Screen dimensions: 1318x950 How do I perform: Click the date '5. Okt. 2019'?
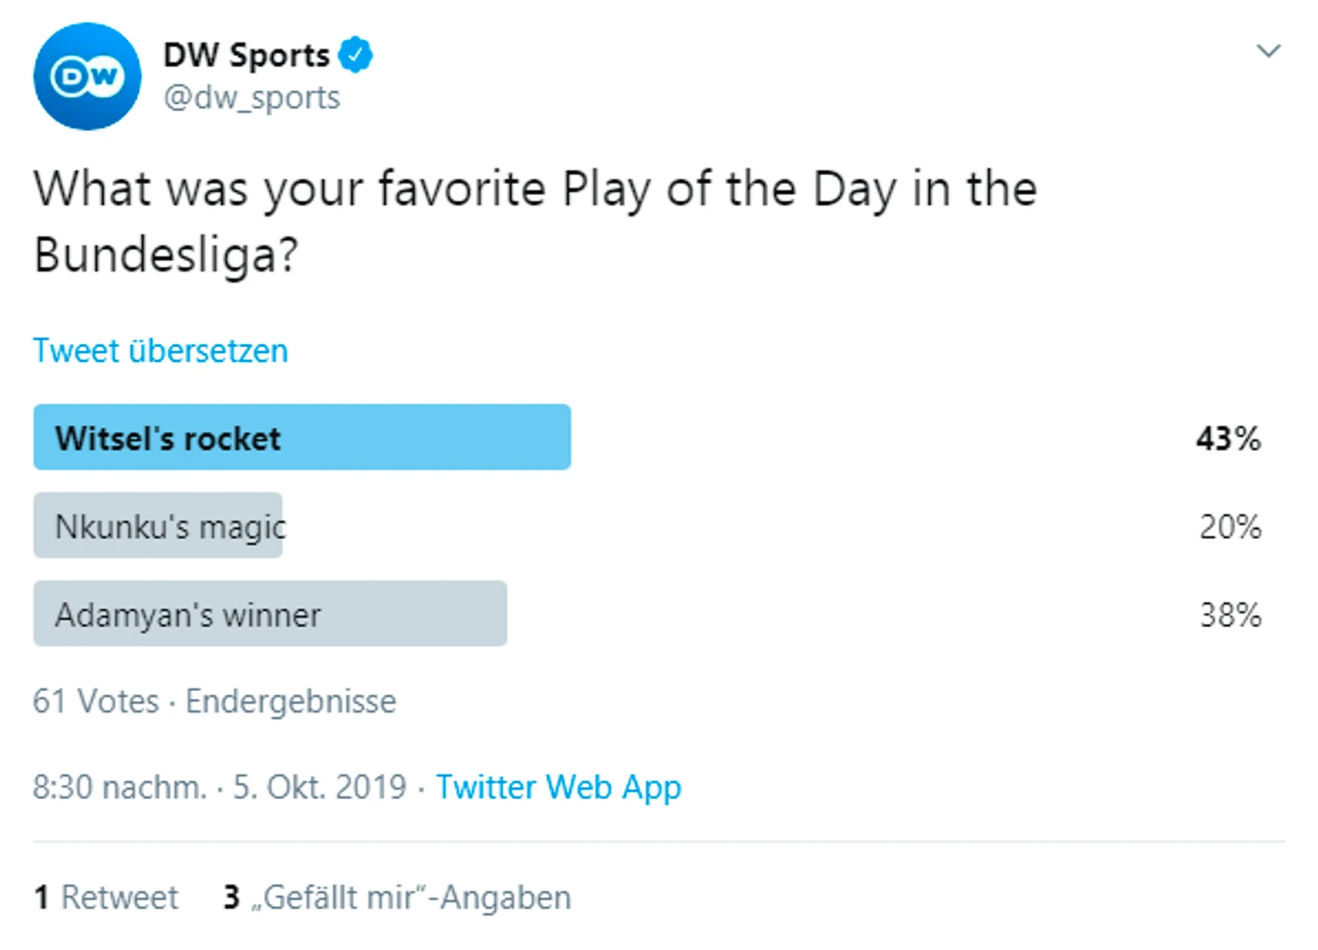pyautogui.click(x=320, y=787)
